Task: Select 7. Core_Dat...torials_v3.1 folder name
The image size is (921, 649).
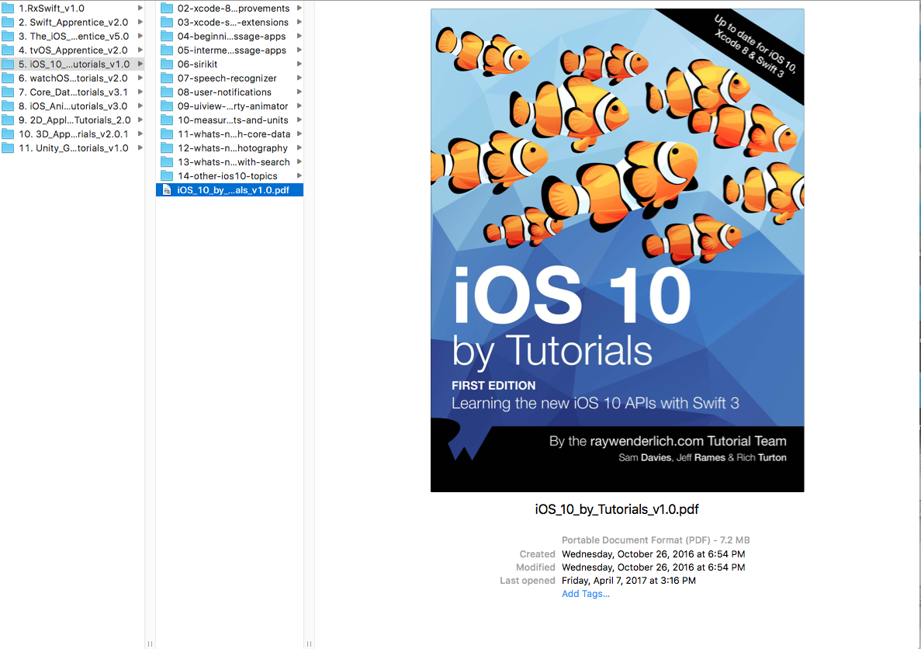Action: [73, 92]
